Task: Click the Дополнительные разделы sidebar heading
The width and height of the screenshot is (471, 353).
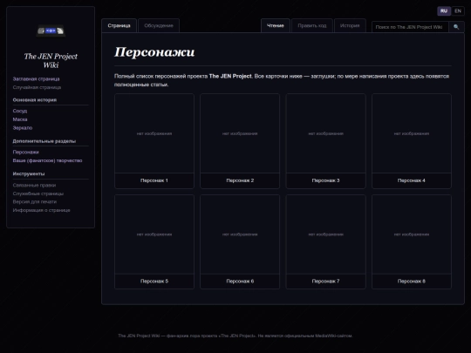Action: tap(44, 141)
